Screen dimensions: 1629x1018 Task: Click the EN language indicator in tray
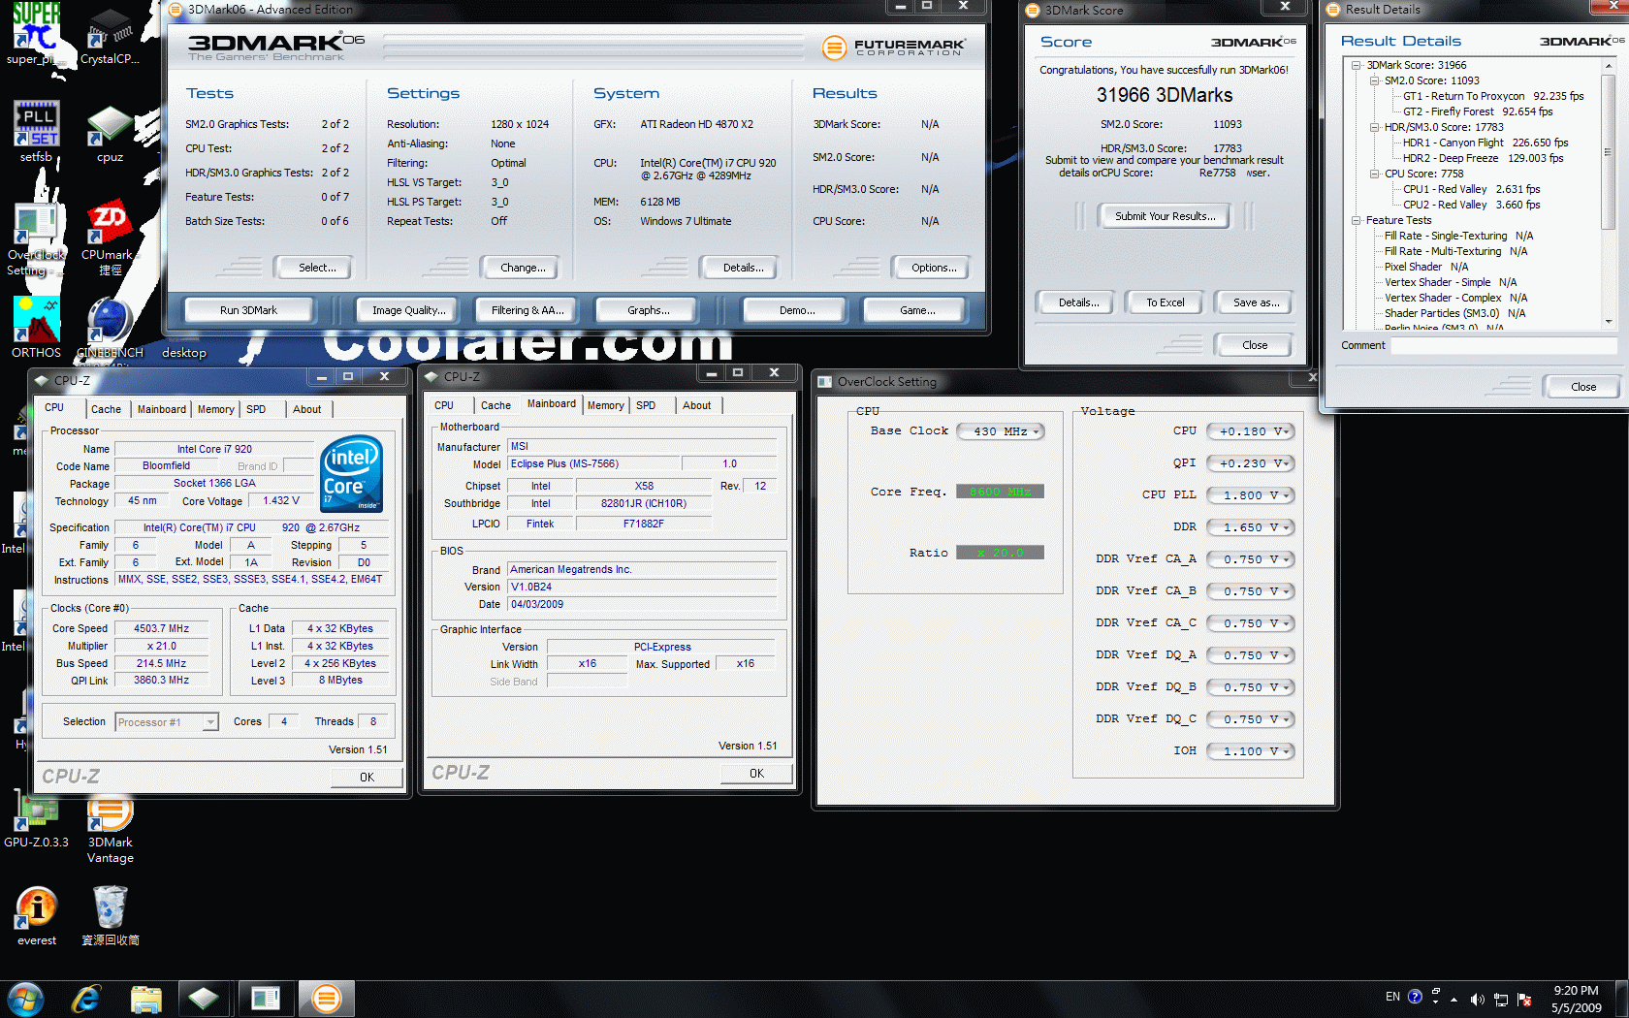[x=1392, y=997]
